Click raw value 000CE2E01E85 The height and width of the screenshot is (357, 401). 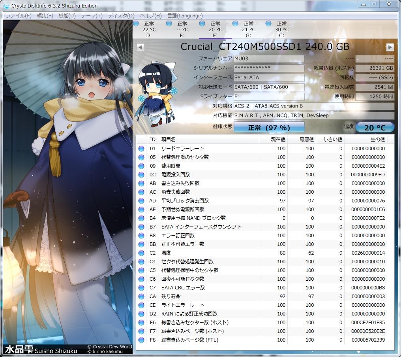point(368,323)
